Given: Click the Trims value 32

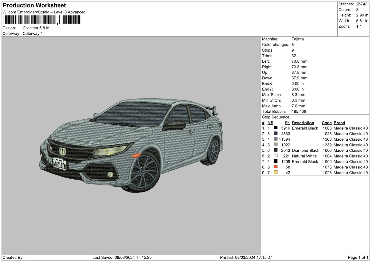Looking at the screenshot, I should [x=294, y=56].
